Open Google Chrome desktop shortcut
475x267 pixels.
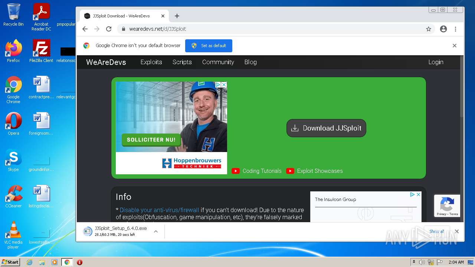[x=13, y=90]
